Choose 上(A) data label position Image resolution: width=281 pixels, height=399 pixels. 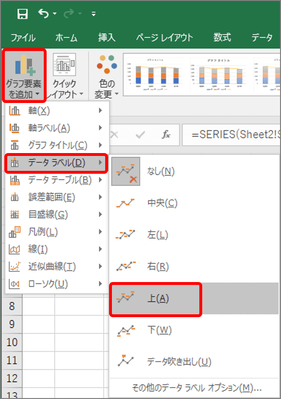(x=156, y=299)
